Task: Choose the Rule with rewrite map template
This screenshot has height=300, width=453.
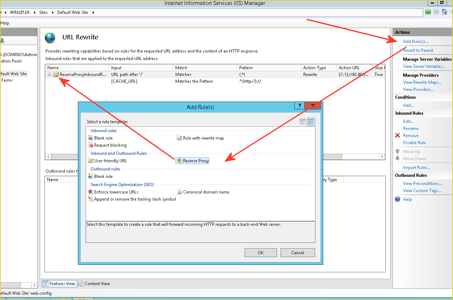Action: click(x=200, y=138)
